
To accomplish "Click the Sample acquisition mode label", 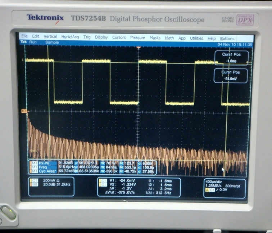I will click(52, 42).
